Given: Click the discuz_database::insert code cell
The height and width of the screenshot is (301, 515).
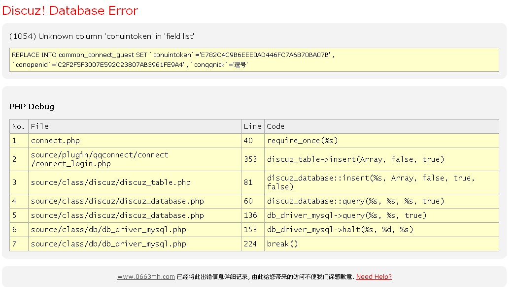Looking at the screenshot, I should pyautogui.click(x=381, y=182).
